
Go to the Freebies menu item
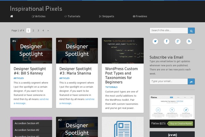pos(140,16)
